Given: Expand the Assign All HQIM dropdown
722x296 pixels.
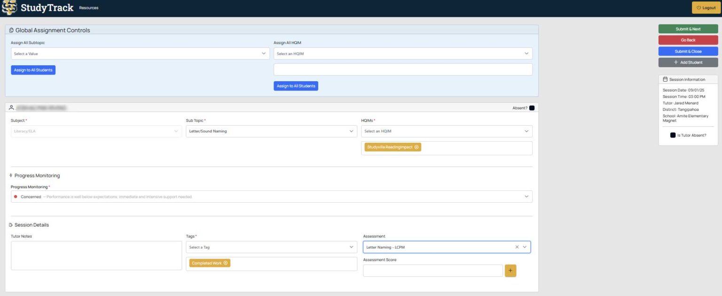Looking at the screenshot, I should click(403, 53).
